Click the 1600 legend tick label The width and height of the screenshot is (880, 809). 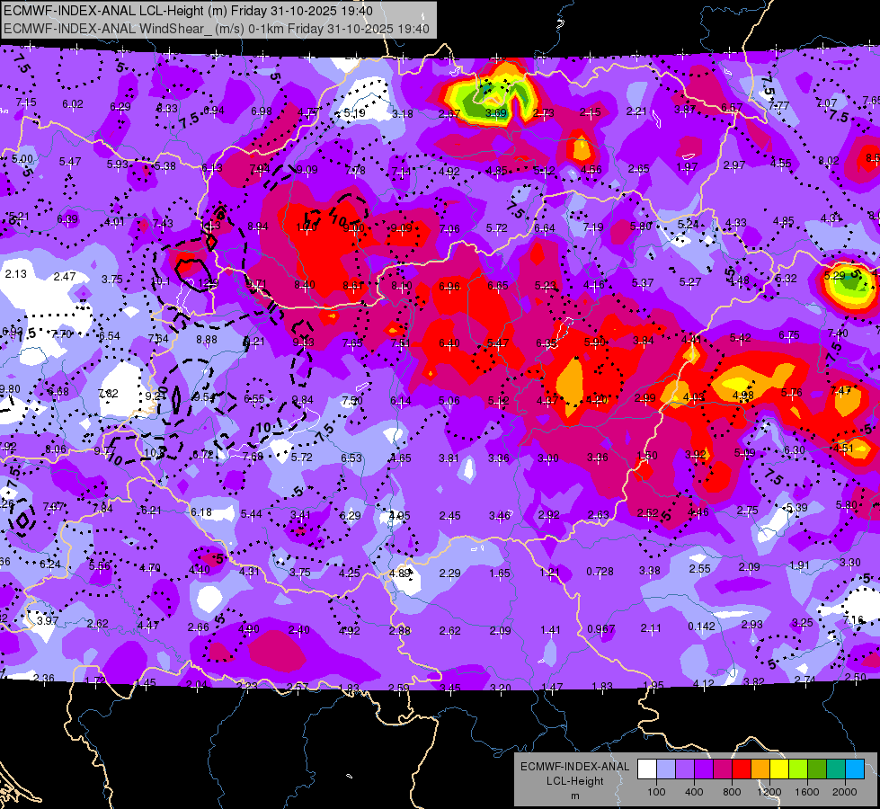pos(807,792)
